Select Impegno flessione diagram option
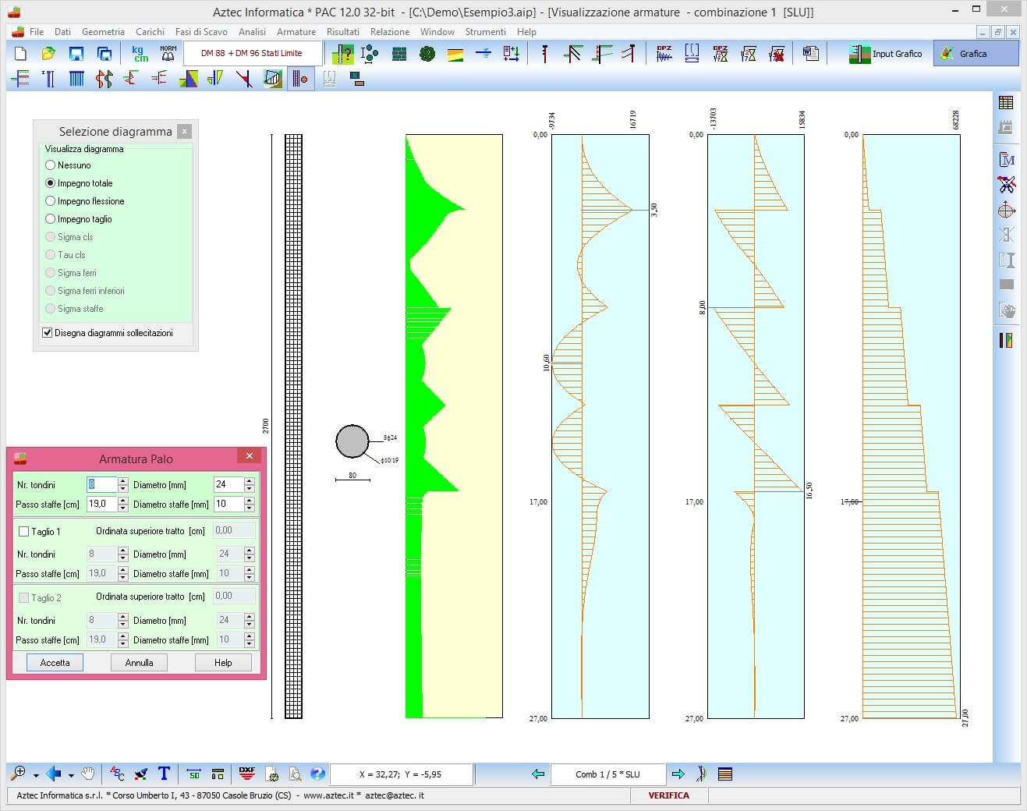Viewport: 1027px width, 811px height. [x=51, y=201]
